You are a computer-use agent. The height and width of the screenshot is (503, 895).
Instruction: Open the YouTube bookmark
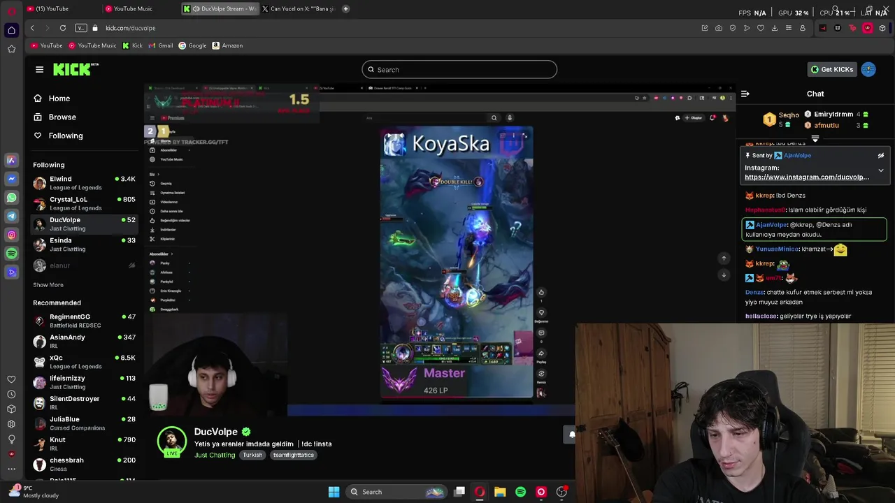[x=47, y=45]
